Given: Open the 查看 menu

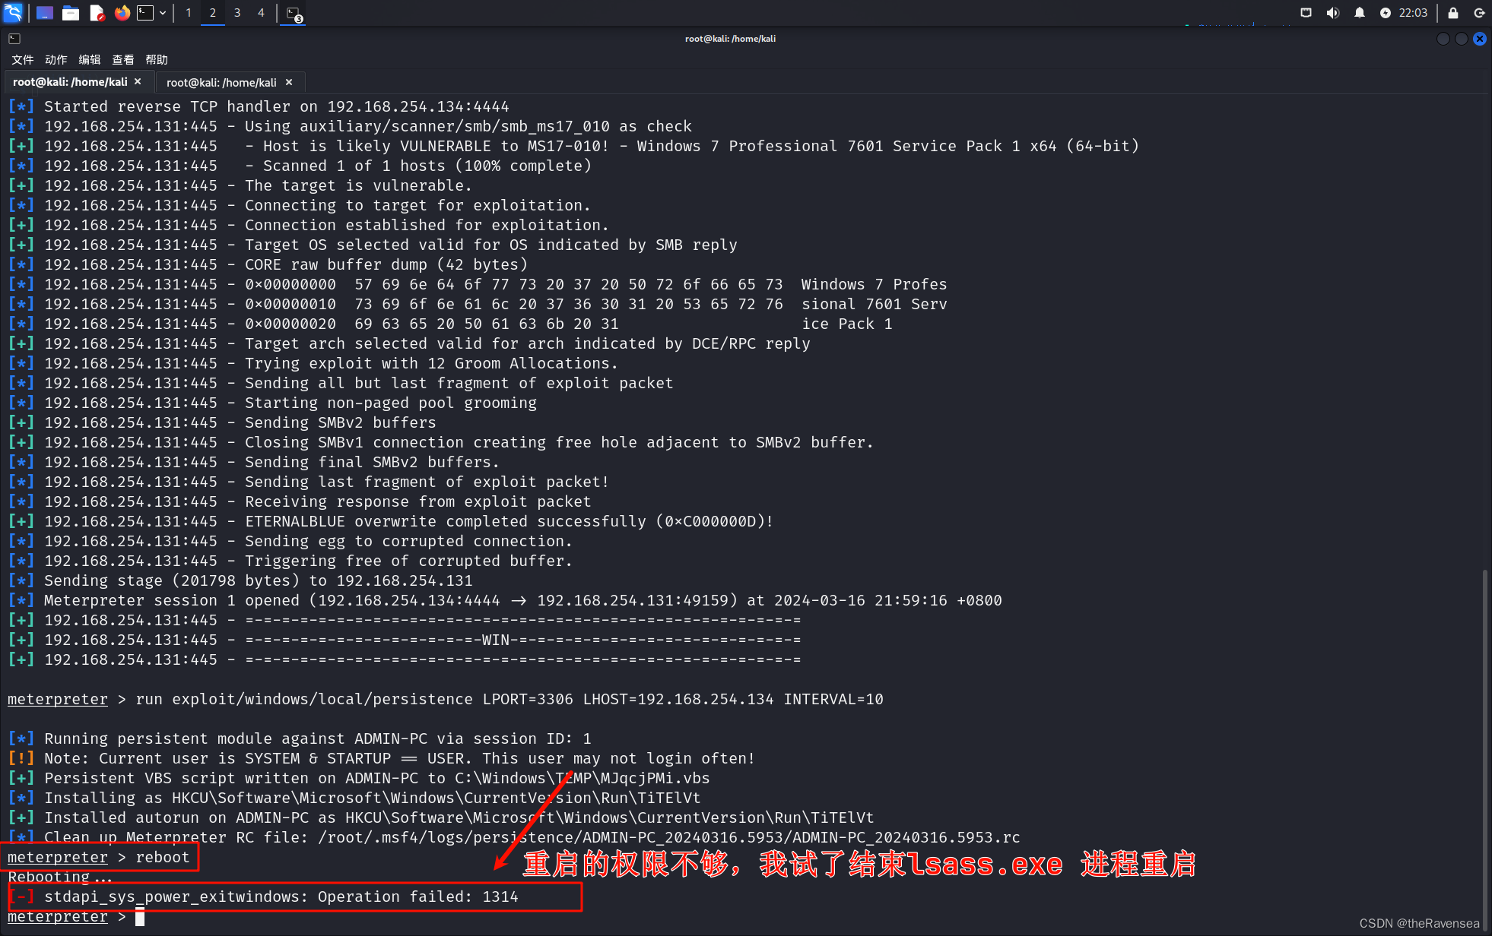Looking at the screenshot, I should click(123, 59).
